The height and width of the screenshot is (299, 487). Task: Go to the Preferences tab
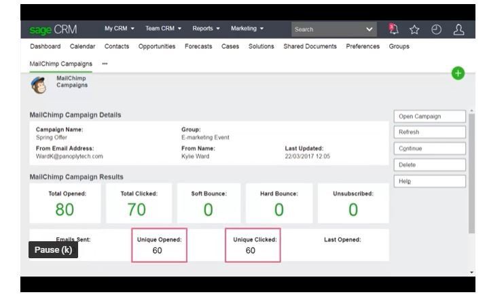coord(363,46)
